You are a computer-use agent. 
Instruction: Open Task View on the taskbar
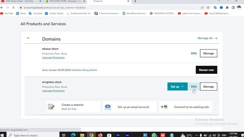64,135
